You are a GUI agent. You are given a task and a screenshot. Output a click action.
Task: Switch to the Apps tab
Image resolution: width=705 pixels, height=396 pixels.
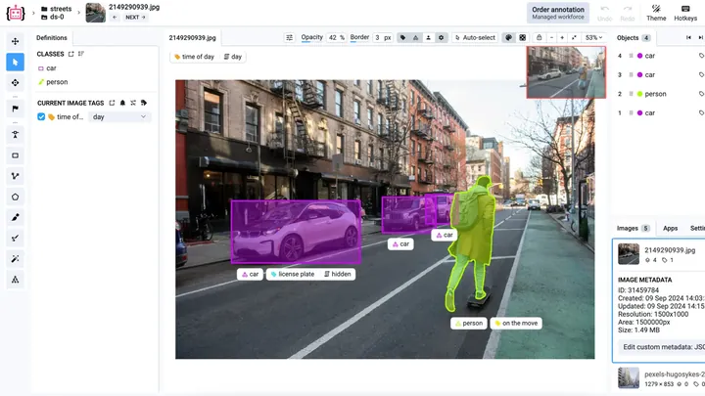point(670,228)
